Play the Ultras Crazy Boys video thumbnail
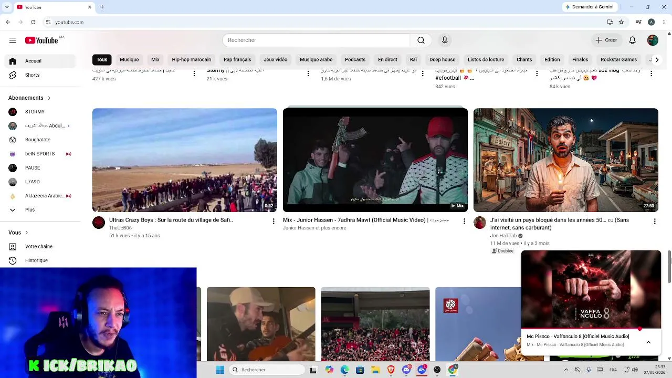The width and height of the screenshot is (672, 378). pos(185,160)
